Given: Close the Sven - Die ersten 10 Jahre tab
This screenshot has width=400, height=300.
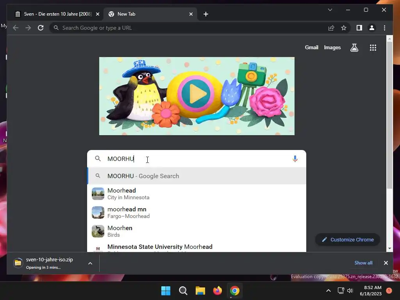Looking at the screenshot, I should coord(97,14).
